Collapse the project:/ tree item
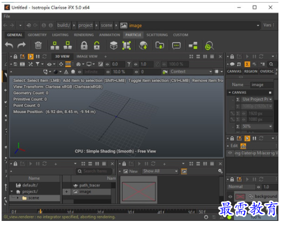Screen dimensions: 282x225 (x=12, y=192)
